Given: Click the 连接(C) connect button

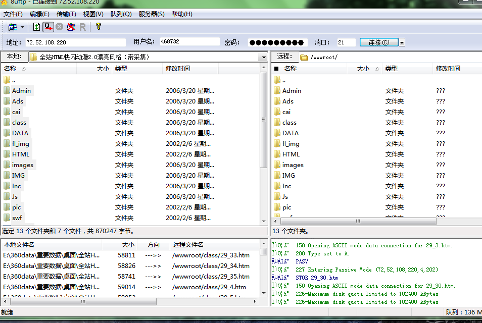Looking at the screenshot, I should [x=379, y=42].
